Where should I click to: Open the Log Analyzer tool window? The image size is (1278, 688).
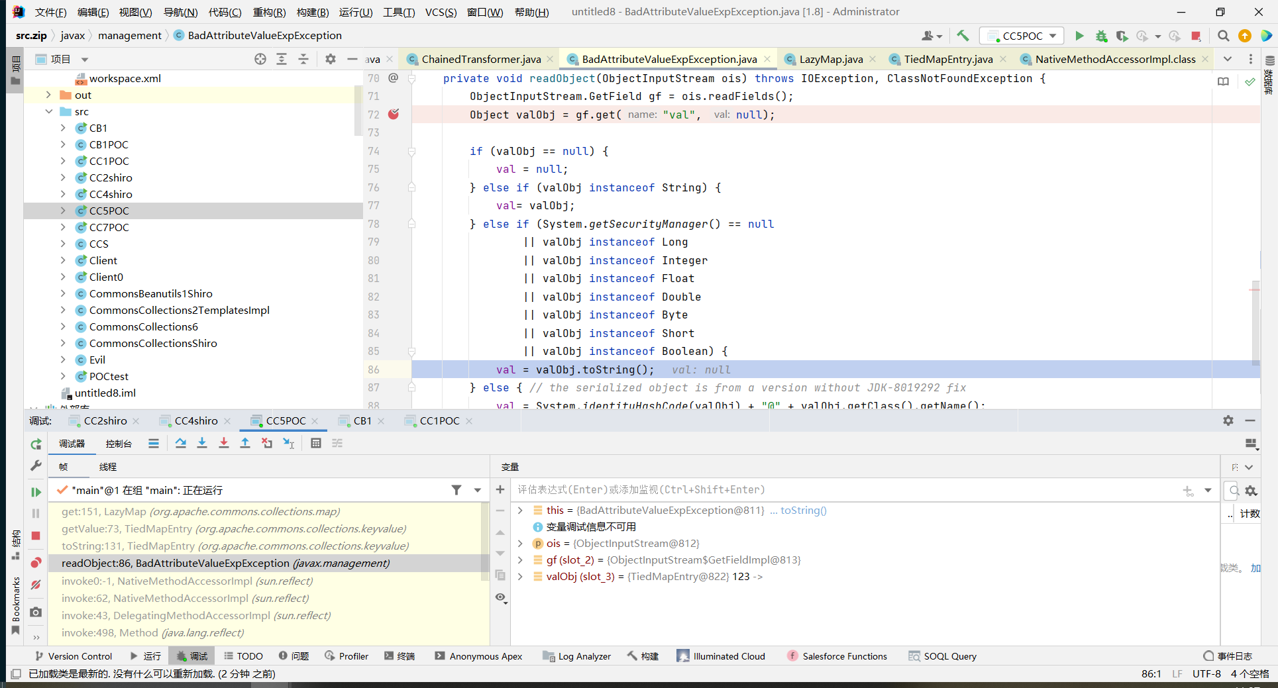tap(577, 656)
